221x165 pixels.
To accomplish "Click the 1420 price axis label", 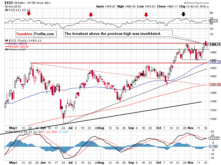I will pyautogui.click(x=213, y=68).
